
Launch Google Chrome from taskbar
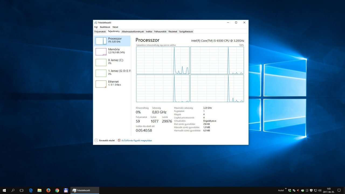(x=57, y=190)
